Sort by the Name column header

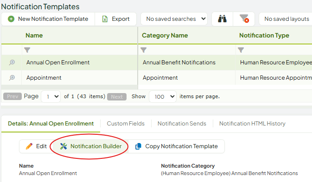(34, 35)
